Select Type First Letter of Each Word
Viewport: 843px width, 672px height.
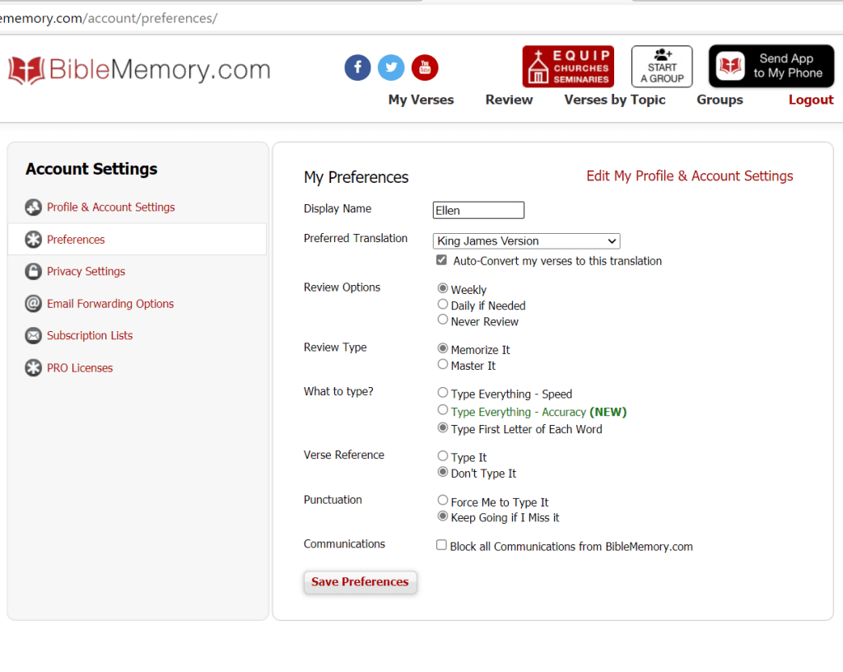[442, 428]
